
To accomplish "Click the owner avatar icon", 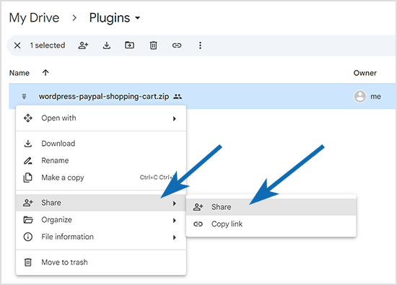I will click(x=359, y=97).
